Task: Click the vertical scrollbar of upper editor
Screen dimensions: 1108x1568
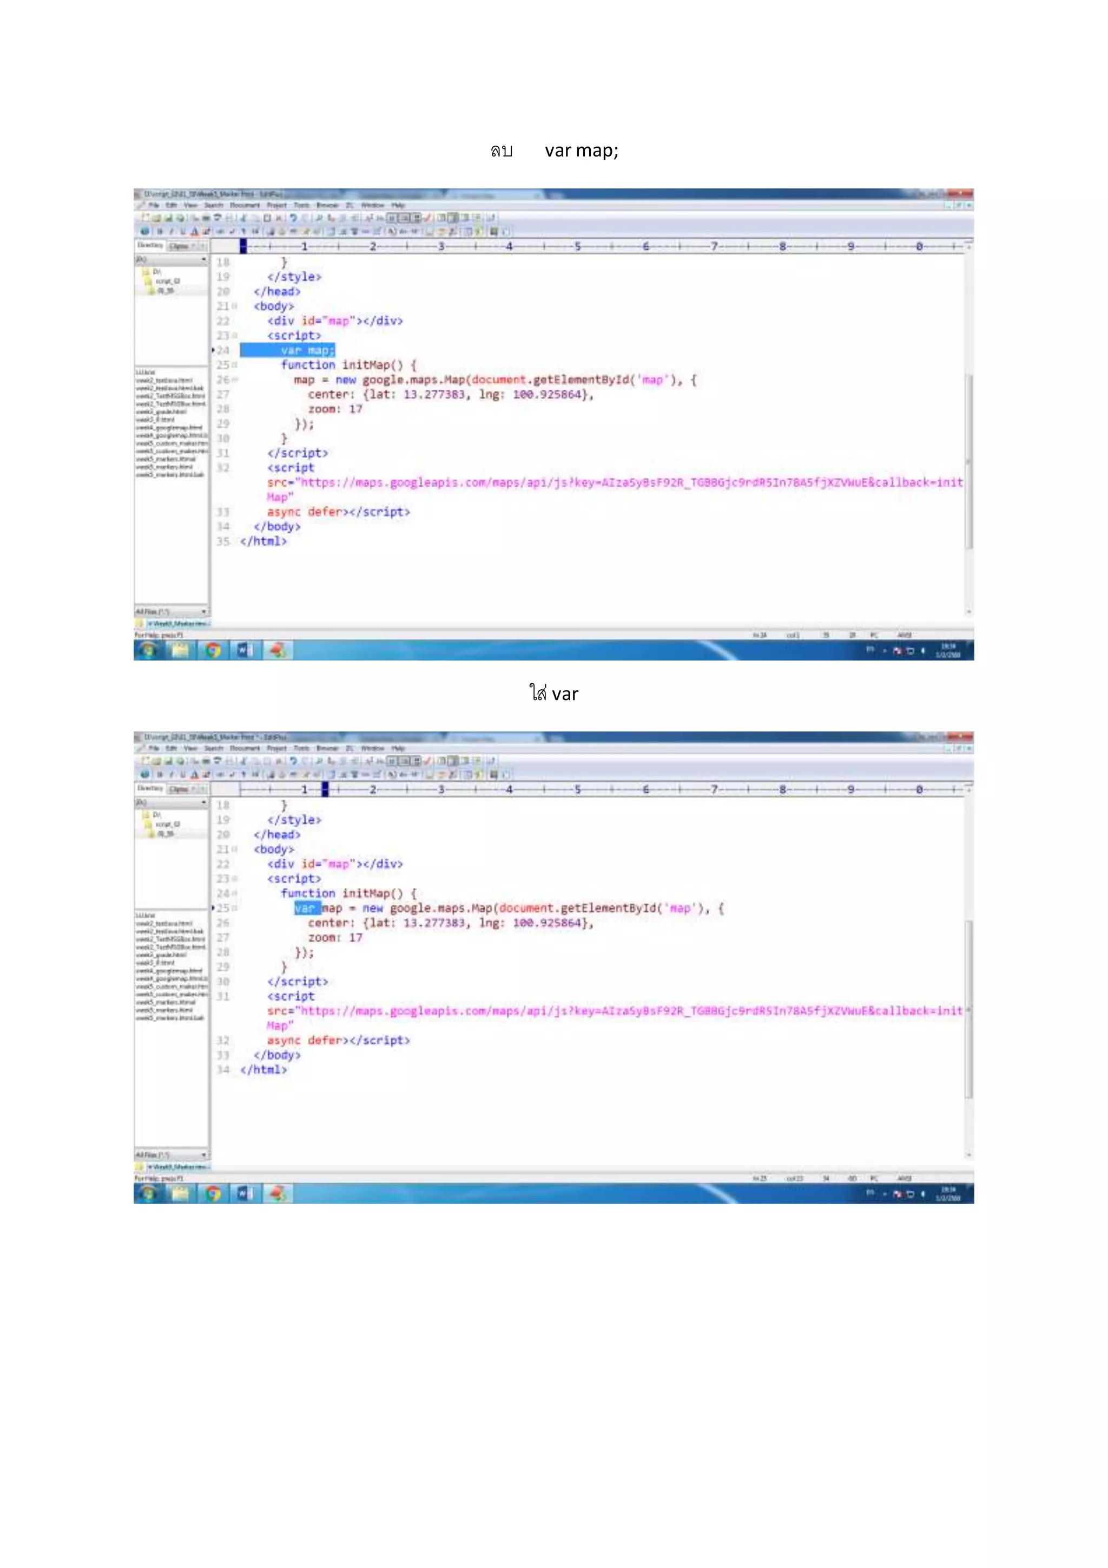Action: point(968,461)
